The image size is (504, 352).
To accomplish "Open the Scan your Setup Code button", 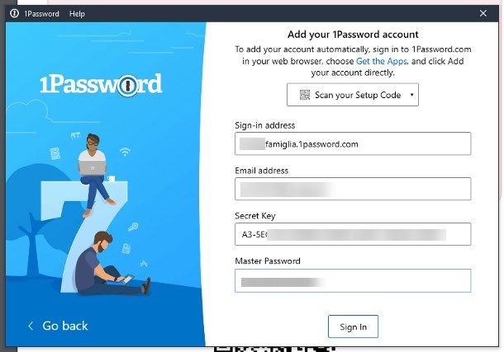I will click(353, 95).
